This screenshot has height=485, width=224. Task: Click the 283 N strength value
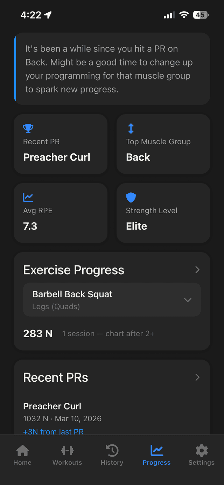point(38,333)
